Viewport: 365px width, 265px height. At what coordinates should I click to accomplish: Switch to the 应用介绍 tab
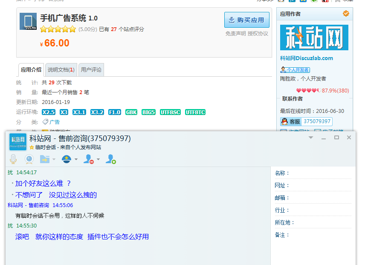click(31, 70)
